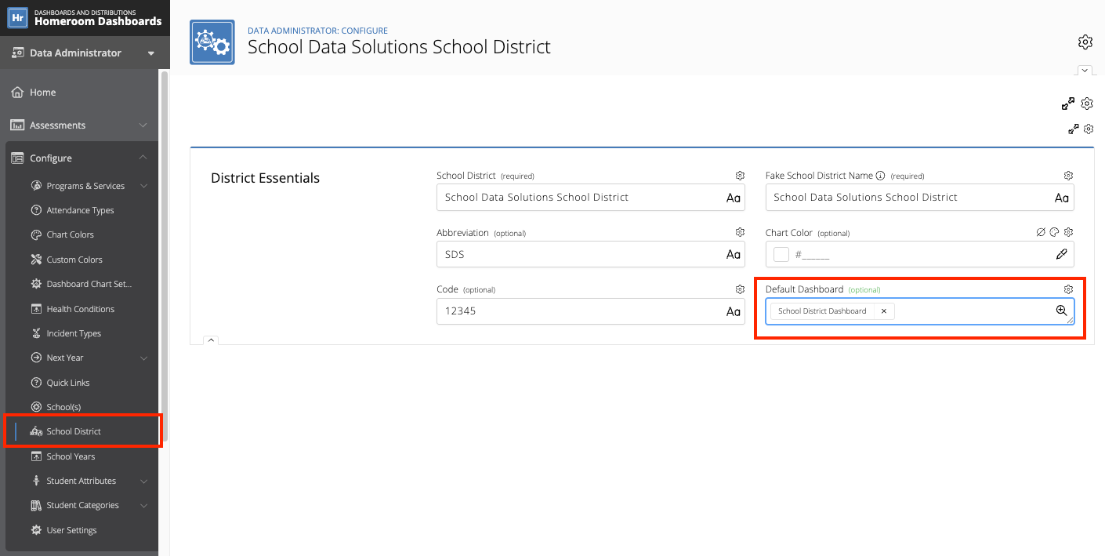
Task: Open Dashboard Chart Settings
Action: pos(89,284)
